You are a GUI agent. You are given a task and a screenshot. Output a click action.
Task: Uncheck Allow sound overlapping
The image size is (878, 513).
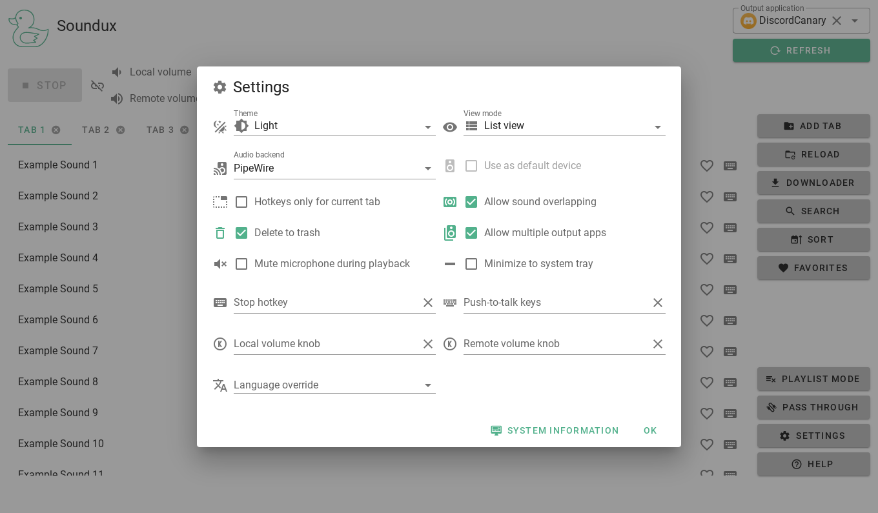471,202
